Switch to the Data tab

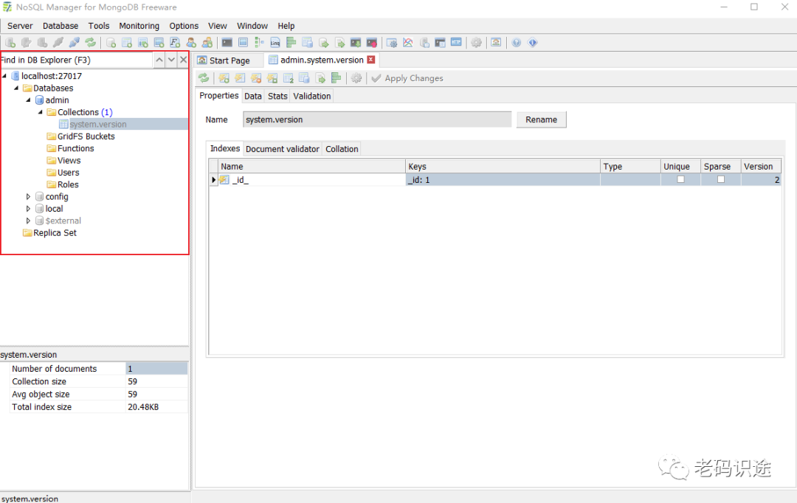252,96
